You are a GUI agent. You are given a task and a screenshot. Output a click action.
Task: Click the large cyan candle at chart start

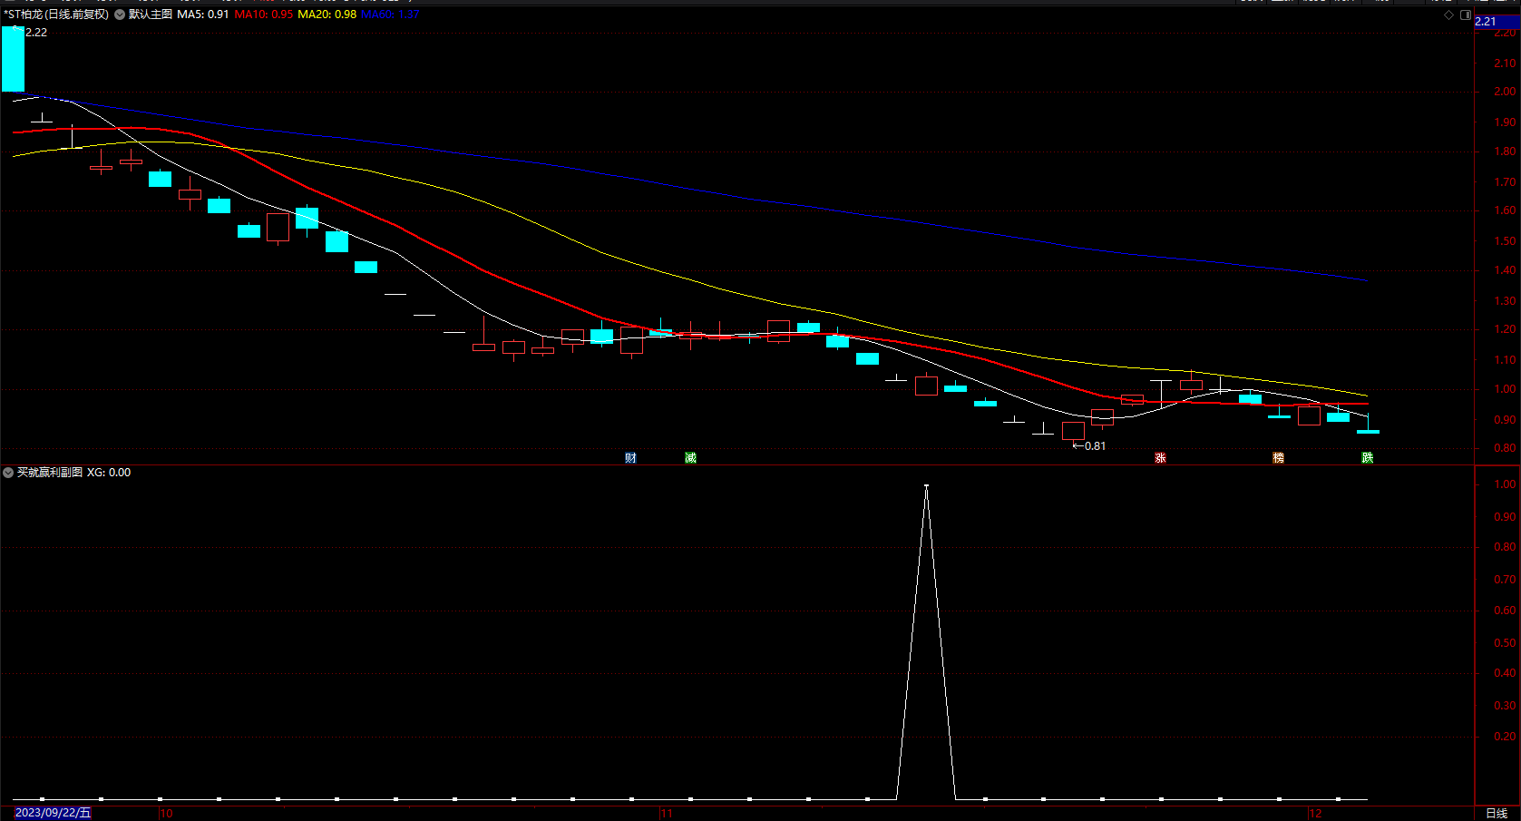tap(13, 59)
